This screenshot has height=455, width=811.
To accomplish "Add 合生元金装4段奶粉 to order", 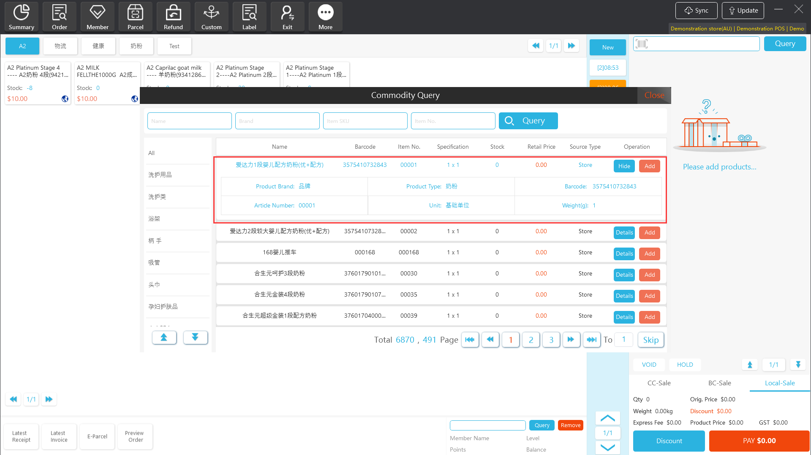I will click(x=649, y=296).
